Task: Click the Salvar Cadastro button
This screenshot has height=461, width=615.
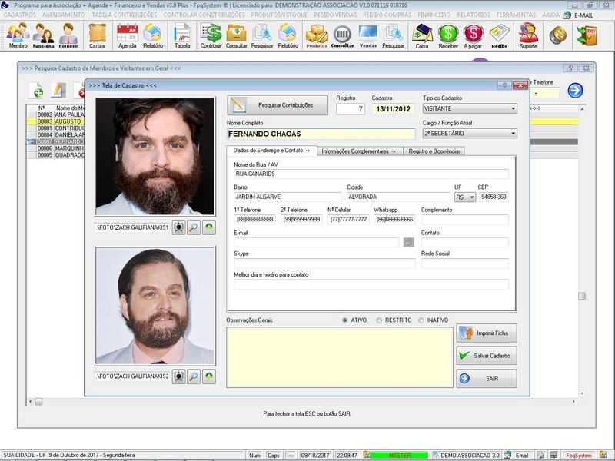Action: pyautogui.click(x=486, y=356)
